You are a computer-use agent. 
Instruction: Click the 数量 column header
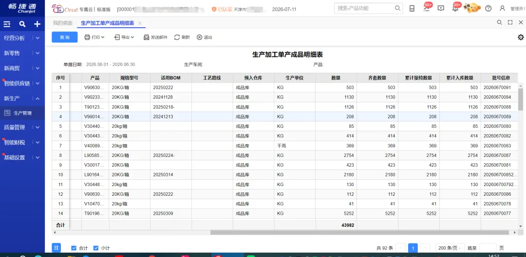pos(336,78)
